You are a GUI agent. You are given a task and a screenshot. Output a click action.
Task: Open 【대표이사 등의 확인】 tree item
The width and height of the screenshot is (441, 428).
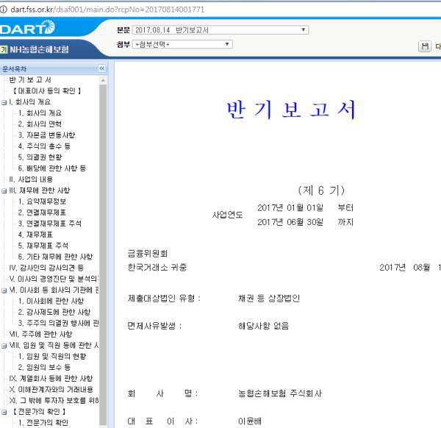(47, 90)
